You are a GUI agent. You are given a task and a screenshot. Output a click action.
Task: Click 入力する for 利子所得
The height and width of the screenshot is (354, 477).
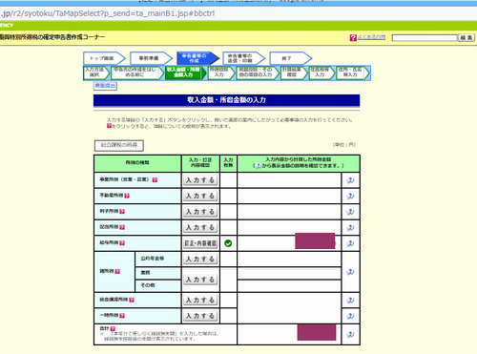click(200, 212)
